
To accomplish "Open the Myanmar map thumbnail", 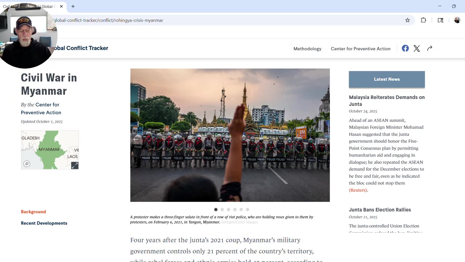I will (x=50, y=150).
